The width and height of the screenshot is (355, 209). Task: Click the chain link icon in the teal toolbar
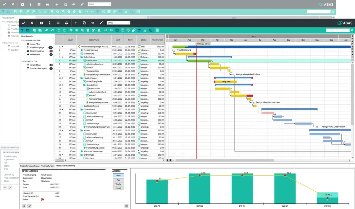pyautogui.click(x=133, y=30)
